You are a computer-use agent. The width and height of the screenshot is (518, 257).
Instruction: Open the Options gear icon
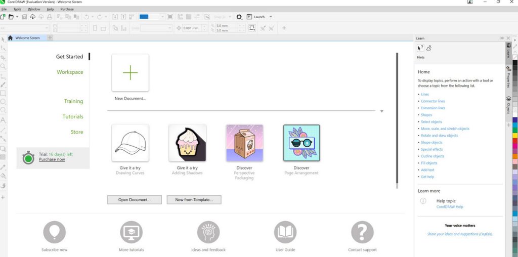(239, 17)
